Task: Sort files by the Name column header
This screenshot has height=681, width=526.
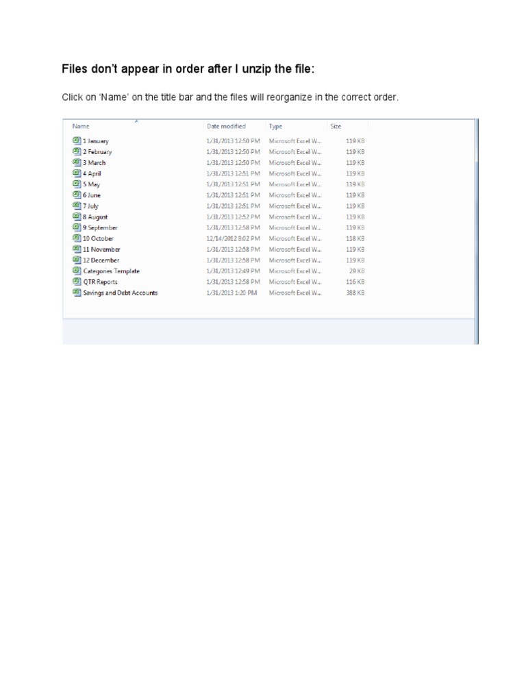Action: pyautogui.click(x=81, y=126)
